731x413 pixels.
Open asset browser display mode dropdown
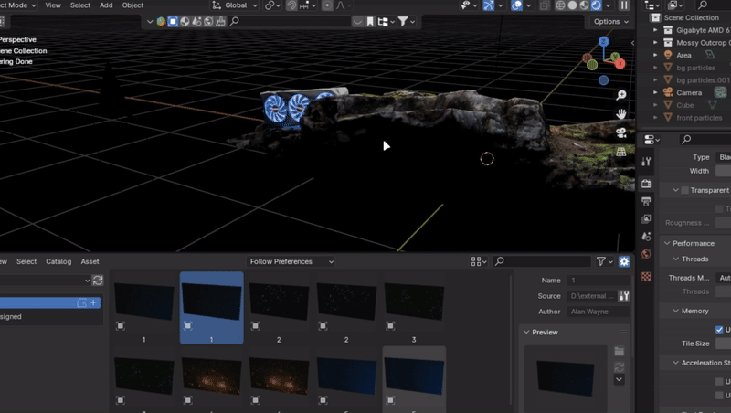click(479, 261)
